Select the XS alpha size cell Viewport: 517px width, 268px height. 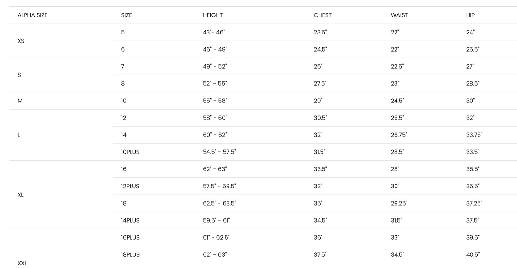coord(21,41)
